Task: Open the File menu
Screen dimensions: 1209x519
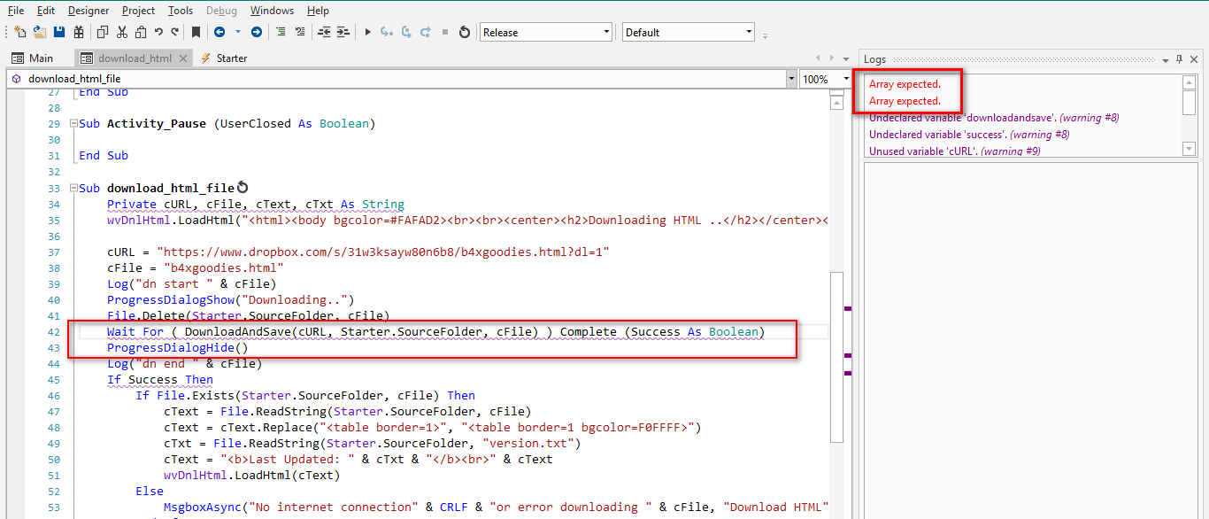Action: click(x=16, y=11)
